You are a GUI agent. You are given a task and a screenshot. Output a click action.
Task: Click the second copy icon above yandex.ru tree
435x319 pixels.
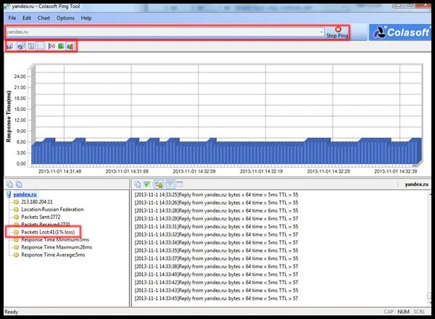click(19, 184)
